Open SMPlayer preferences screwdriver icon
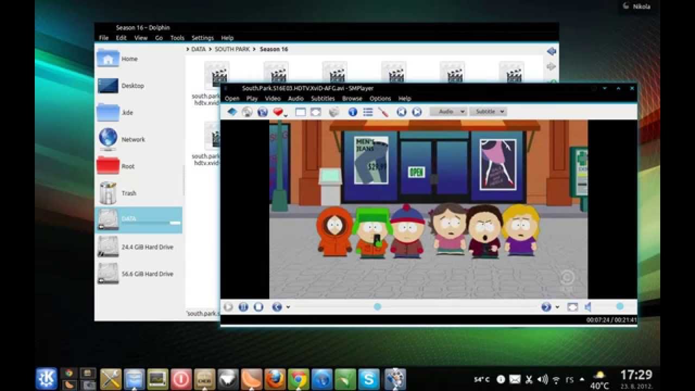The height and width of the screenshot is (391, 695). pyautogui.click(x=383, y=112)
